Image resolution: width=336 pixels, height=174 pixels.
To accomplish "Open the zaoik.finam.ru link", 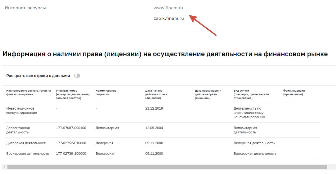I will tap(168, 18).
